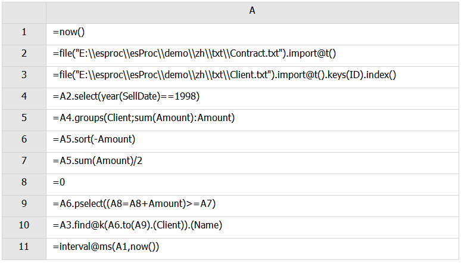461x263 pixels.
Task: Click cell with A2.select year 1998
Action: pyautogui.click(x=253, y=98)
